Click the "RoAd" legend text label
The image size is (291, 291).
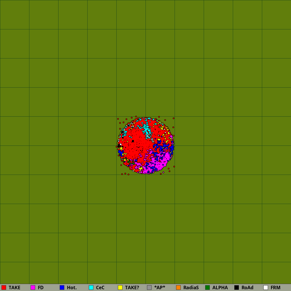click(x=247, y=288)
